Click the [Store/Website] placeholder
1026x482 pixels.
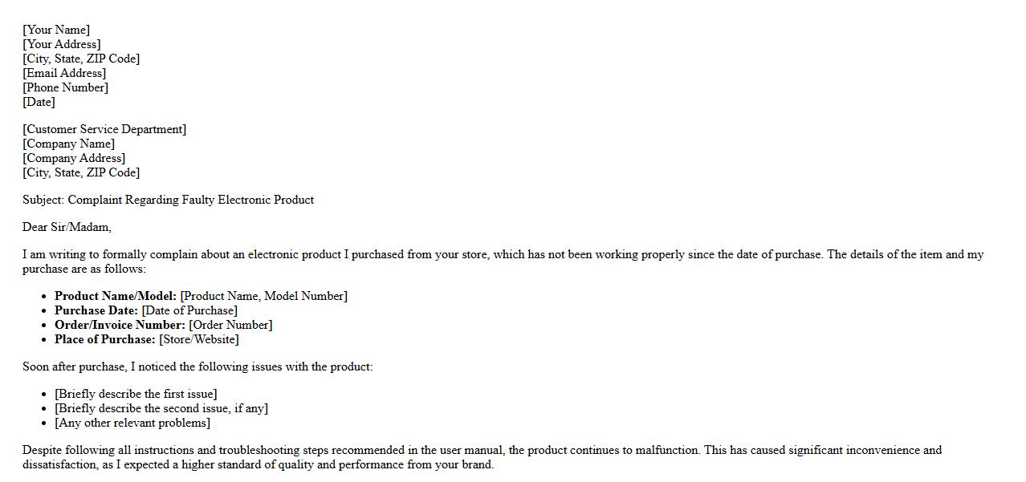pos(199,339)
